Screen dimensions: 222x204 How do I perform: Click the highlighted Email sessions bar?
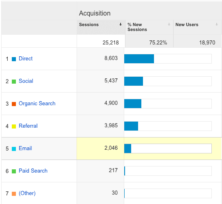[168, 149]
